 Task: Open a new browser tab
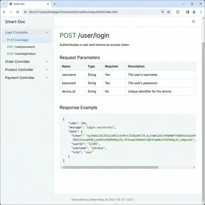point(54,4)
